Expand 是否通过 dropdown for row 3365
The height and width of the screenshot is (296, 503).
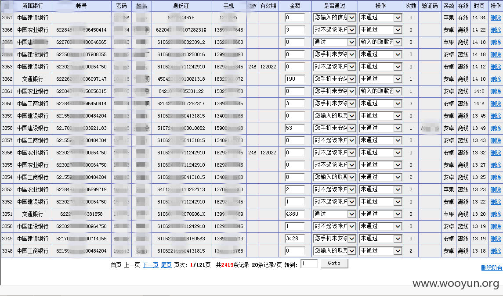coord(334,42)
